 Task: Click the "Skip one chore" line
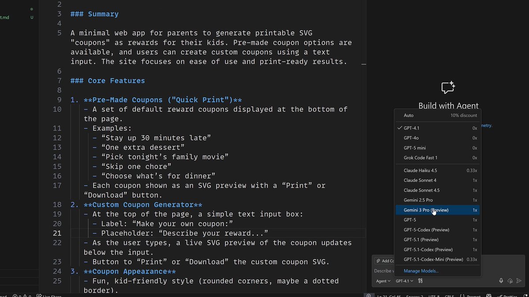tap(132, 166)
